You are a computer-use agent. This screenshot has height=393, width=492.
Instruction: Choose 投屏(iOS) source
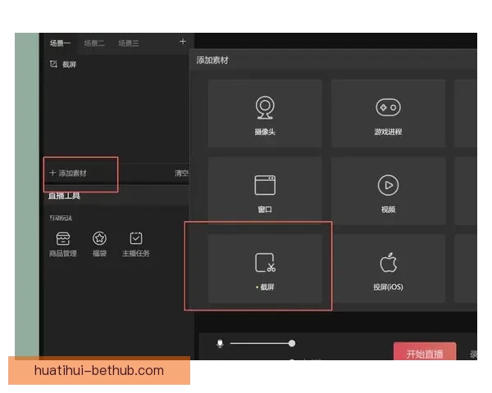pos(388,269)
